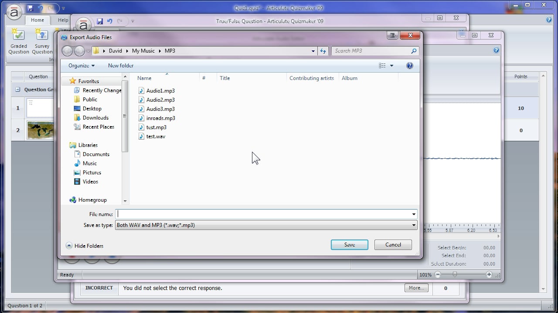Refresh the MP3 folder location

point(323,51)
